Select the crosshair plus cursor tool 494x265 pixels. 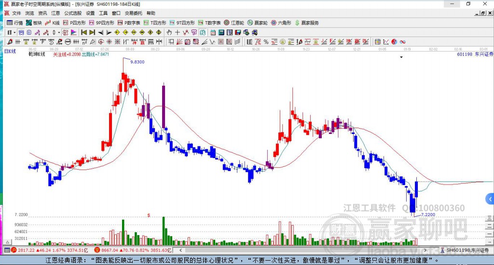pyautogui.click(x=178, y=32)
